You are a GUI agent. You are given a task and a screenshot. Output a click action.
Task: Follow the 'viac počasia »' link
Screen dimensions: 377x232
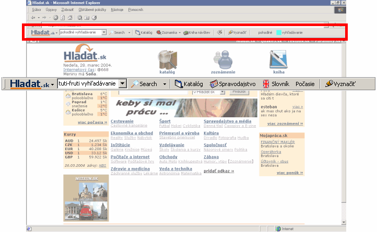pos(92,122)
